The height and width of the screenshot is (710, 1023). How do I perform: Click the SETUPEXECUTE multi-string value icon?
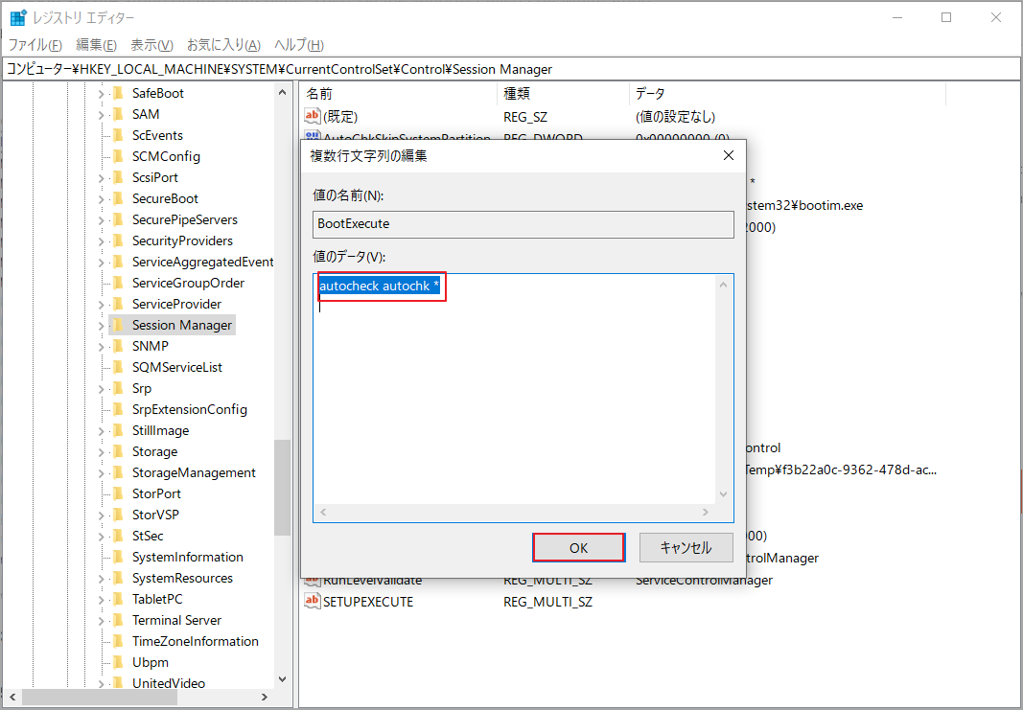(x=312, y=602)
